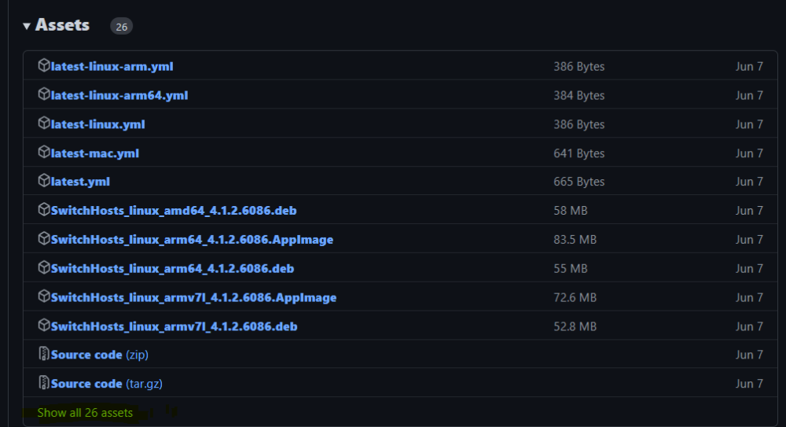This screenshot has height=427, width=786.
Task: Click package icon beside linux_arm64 deb
Action: pyautogui.click(x=43, y=267)
